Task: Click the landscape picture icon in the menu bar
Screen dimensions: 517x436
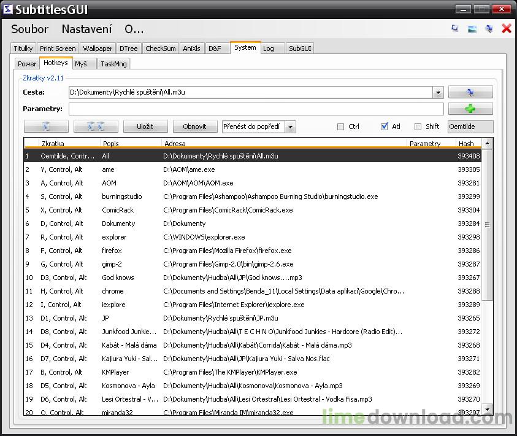Action: (472, 28)
